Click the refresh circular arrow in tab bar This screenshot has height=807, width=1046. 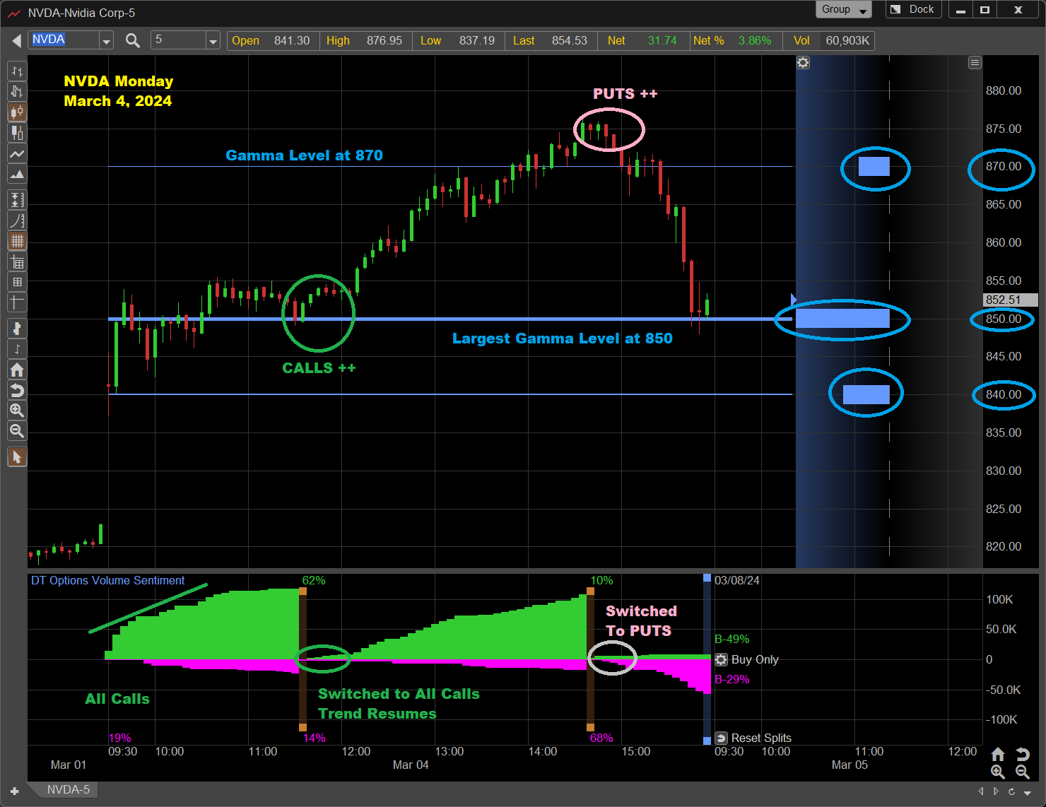pyautogui.click(x=1011, y=791)
